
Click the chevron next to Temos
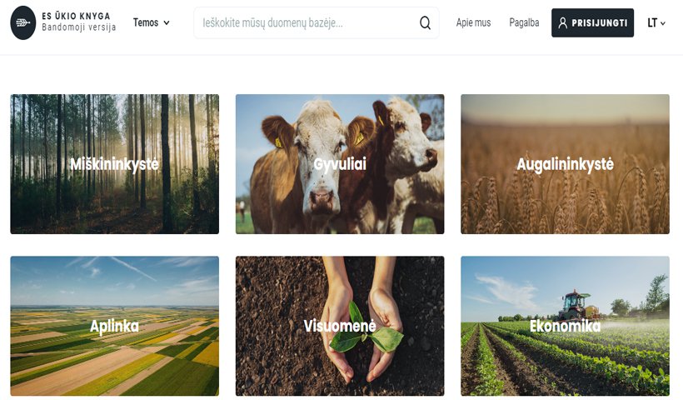click(167, 23)
